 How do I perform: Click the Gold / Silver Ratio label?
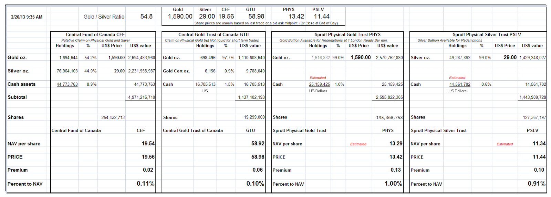pos(104,16)
